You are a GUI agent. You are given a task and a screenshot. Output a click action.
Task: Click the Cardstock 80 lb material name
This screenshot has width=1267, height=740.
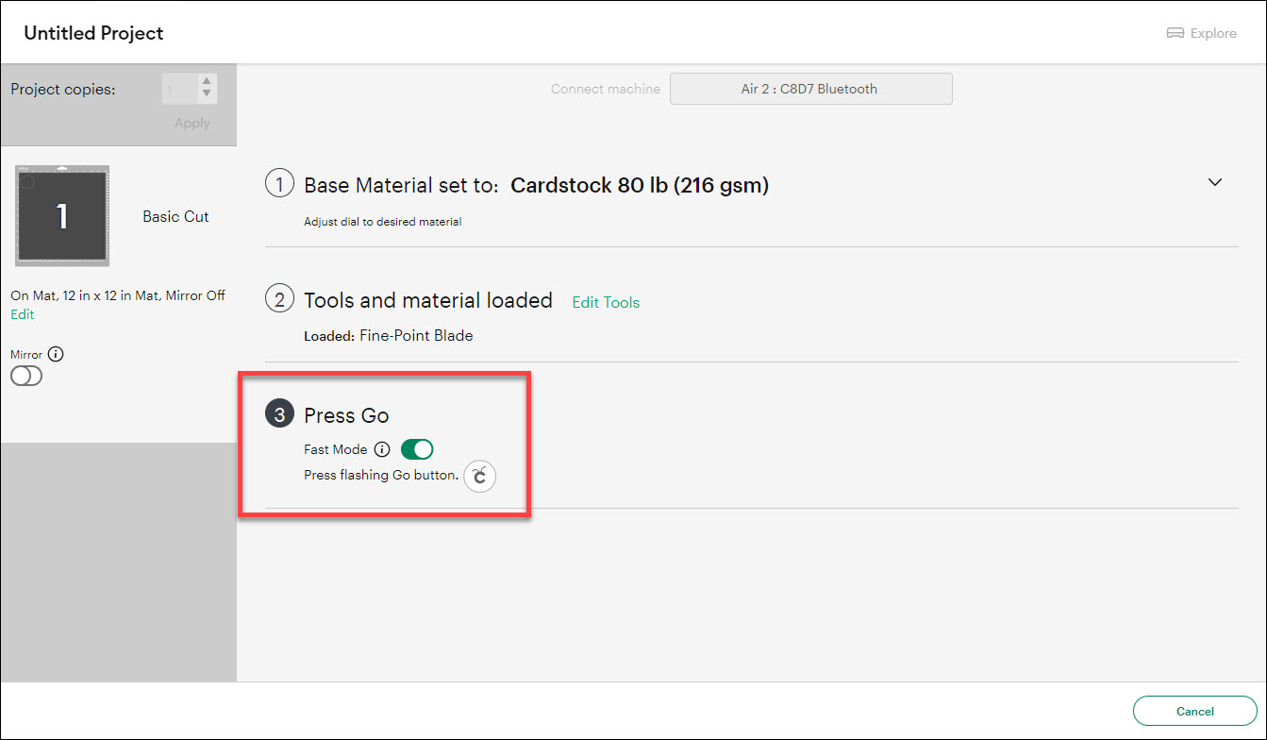[x=640, y=186]
